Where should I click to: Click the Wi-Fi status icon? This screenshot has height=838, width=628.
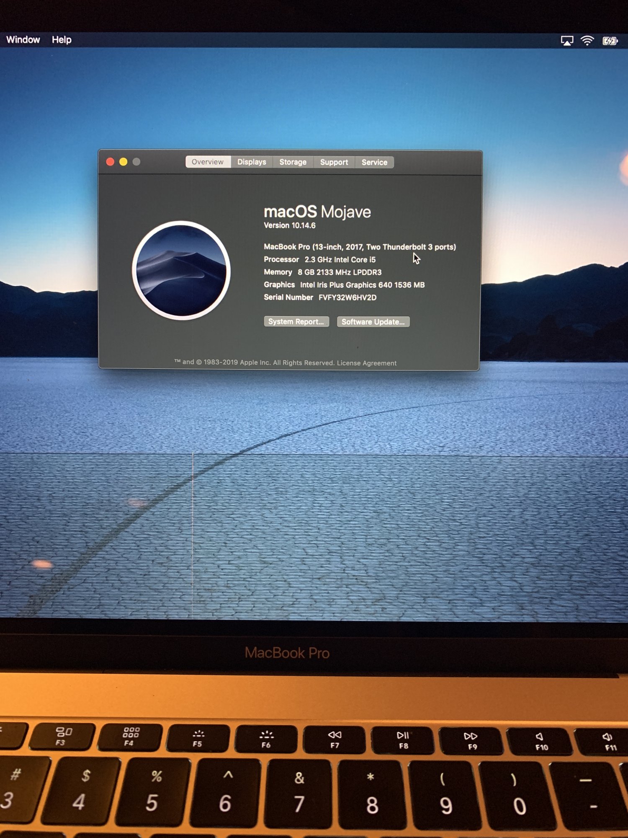[587, 41]
